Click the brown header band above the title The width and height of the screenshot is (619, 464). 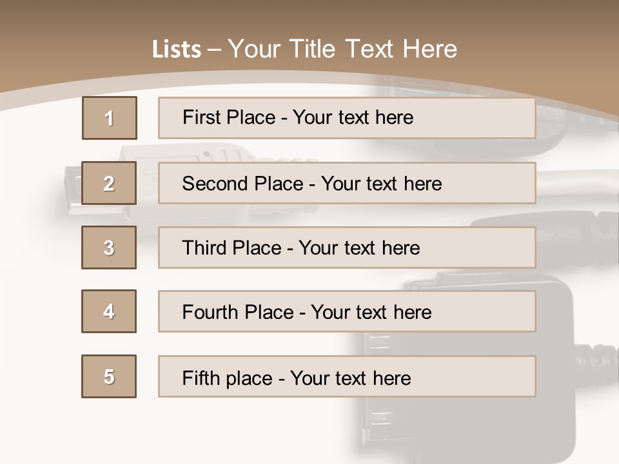[309, 16]
